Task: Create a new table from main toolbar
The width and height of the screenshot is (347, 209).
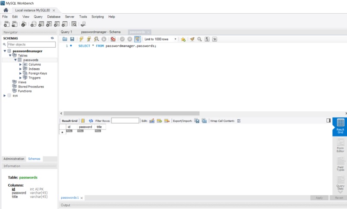Action: tap(41, 24)
